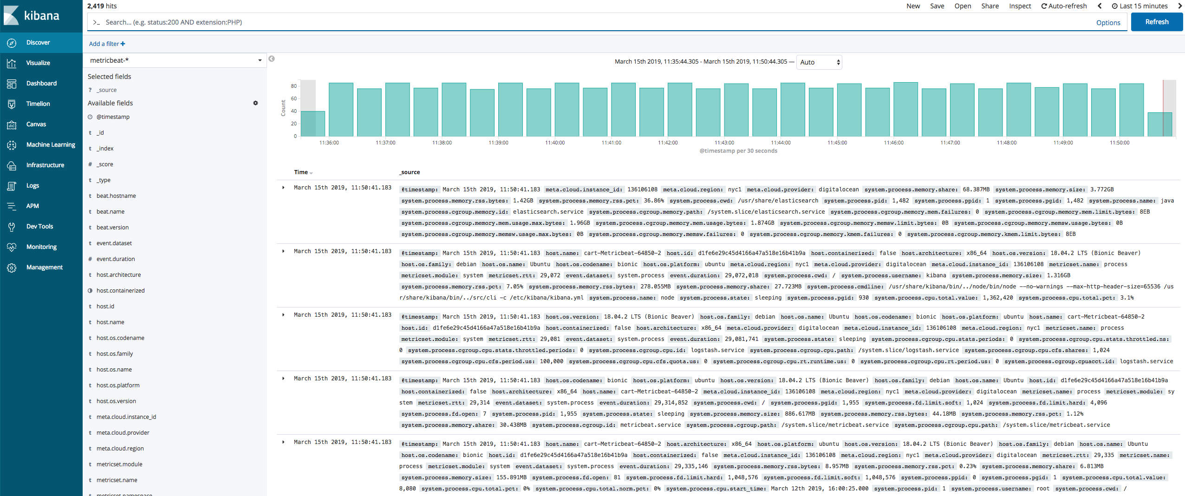Click histogram bar at 11:36:00
Screen dimensions: 1185x496
[341, 110]
